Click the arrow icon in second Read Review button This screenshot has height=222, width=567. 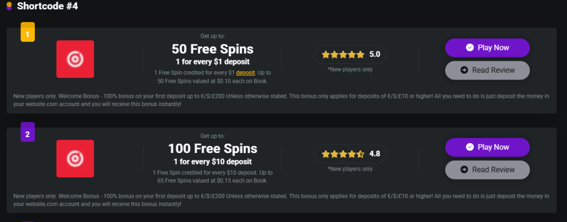tap(465, 170)
